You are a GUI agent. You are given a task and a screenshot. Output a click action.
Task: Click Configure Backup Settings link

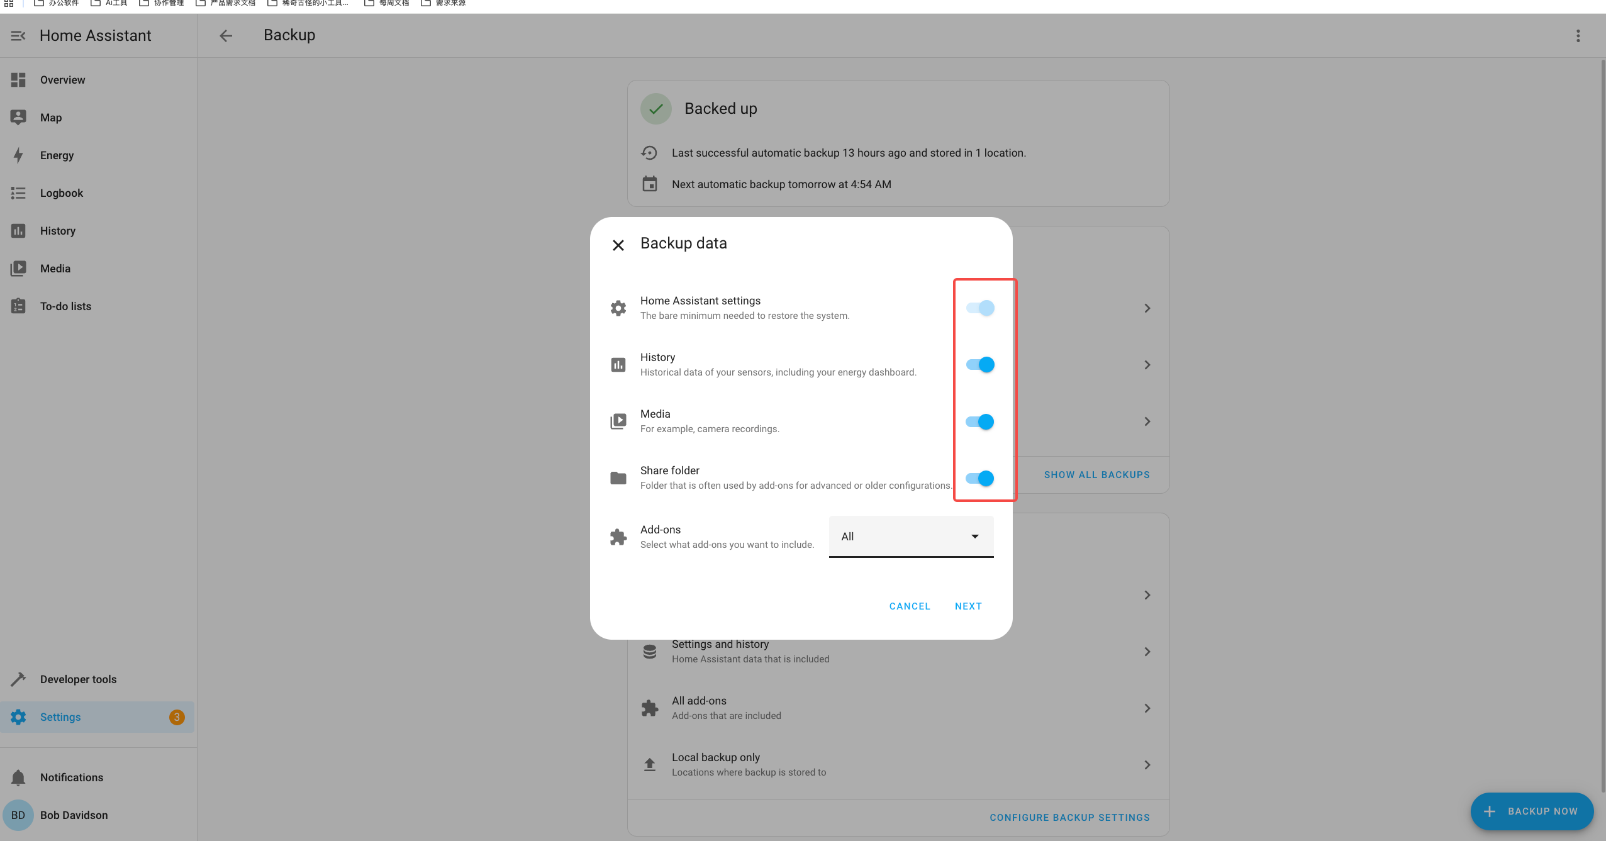tap(1069, 818)
